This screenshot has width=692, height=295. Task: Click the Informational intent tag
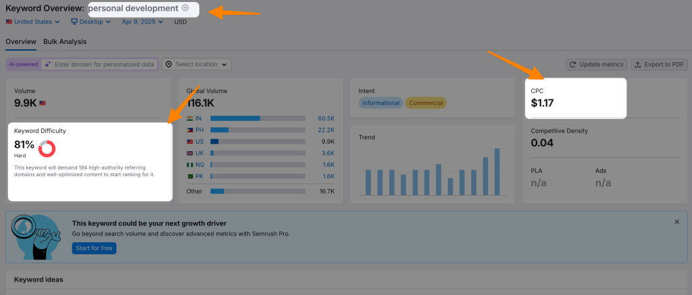[x=381, y=103]
